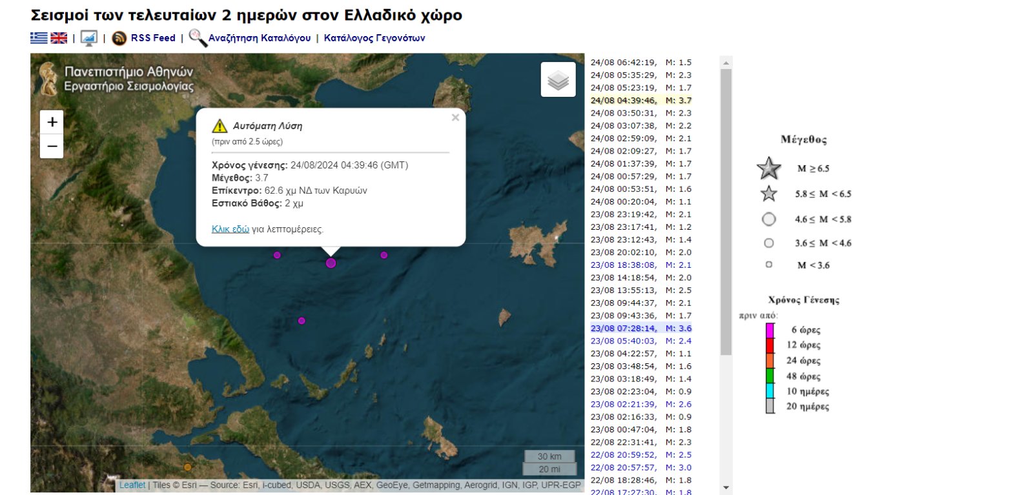The width and height of the screenshot is (1033, 495).
Task: Open RSS Feed link
Action: (x=153, y=38)
